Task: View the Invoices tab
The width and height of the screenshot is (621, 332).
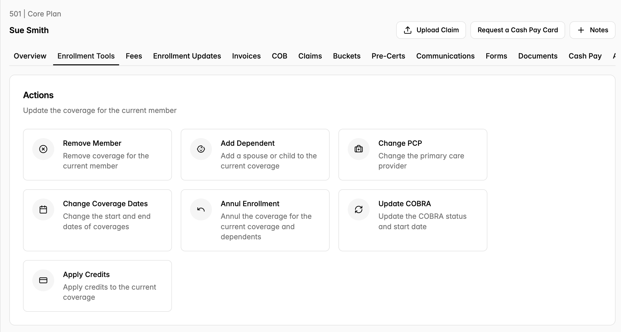Action: click(246, 56)
